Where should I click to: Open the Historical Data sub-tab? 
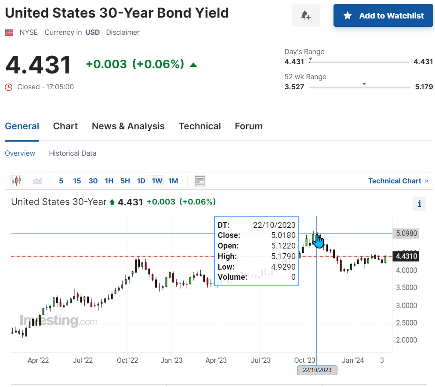click(x=72, y=153)
